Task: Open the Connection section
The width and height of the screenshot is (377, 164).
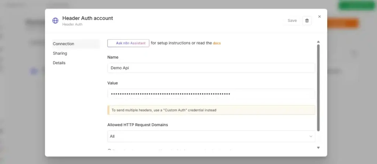Action: 76,44
